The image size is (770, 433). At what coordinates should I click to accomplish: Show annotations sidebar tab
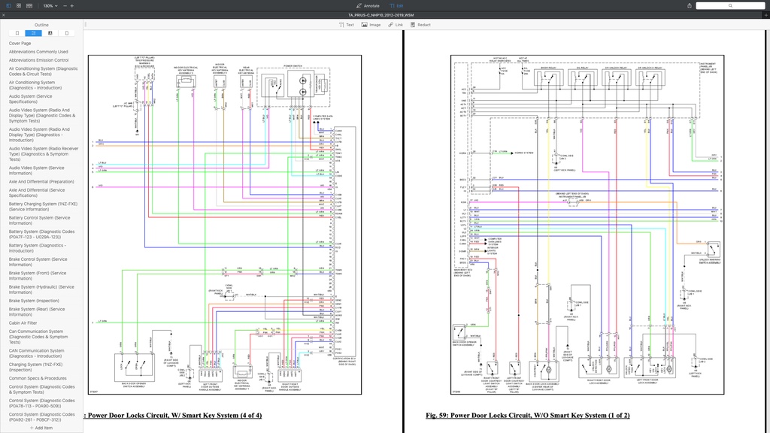pos(50,33)
